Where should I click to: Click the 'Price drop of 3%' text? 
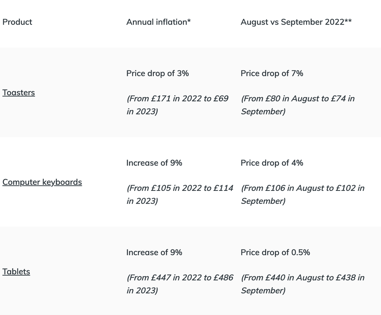point(157,73)
